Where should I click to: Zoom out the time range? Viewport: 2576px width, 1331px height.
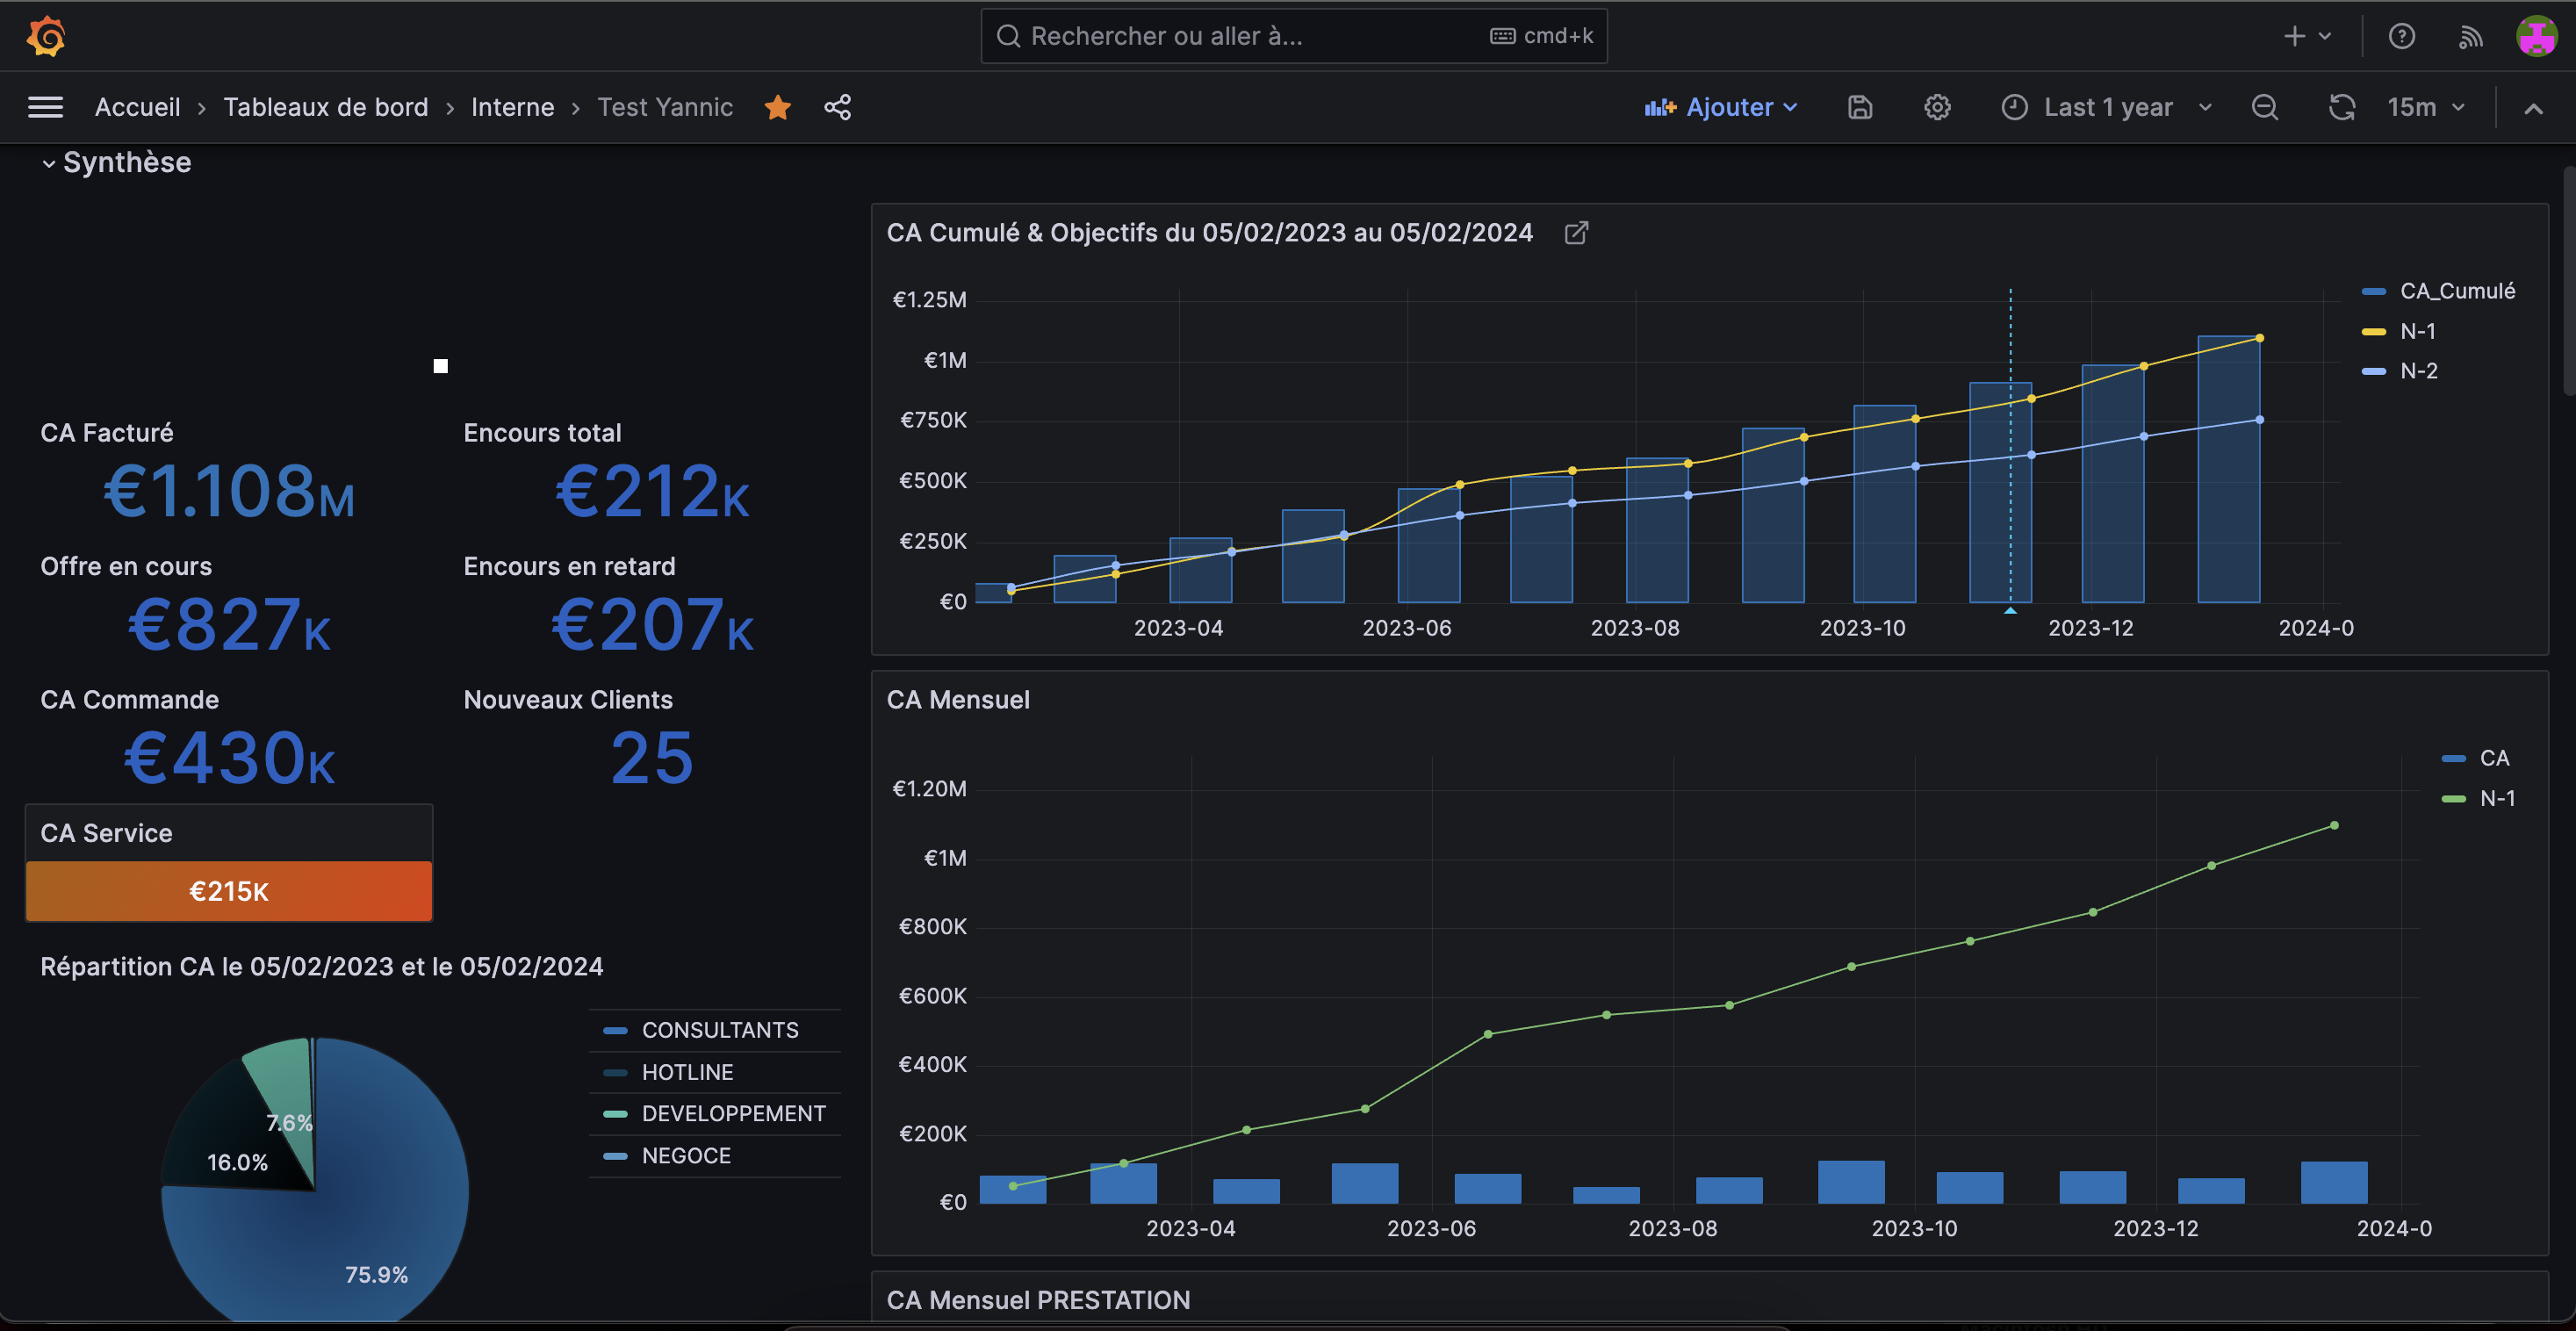point(2264,107)
